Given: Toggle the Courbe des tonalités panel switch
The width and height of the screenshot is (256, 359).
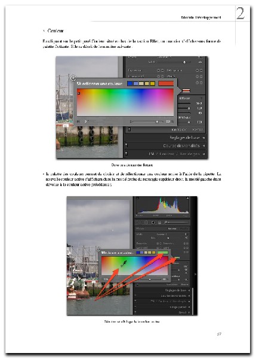Looking at the screenshot, I should tap(127, 145).
